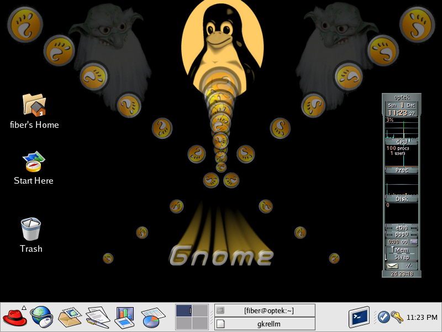Open the terminal launcher in the panel
The height and width of the screenshot is (332, 442).
359,317
